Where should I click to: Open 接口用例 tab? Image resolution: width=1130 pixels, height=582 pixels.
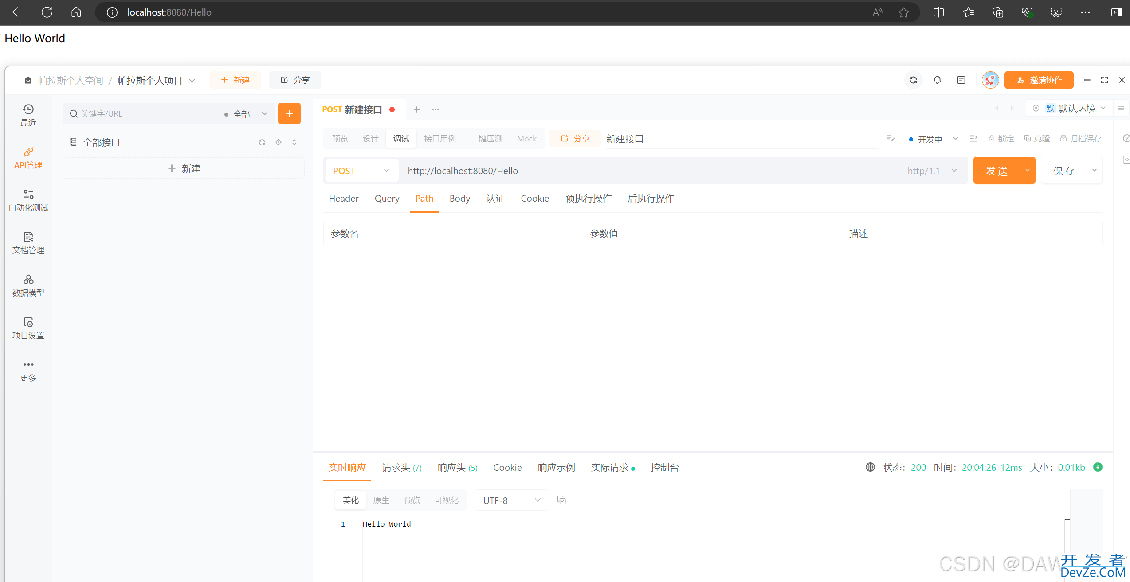coord(439,139)
